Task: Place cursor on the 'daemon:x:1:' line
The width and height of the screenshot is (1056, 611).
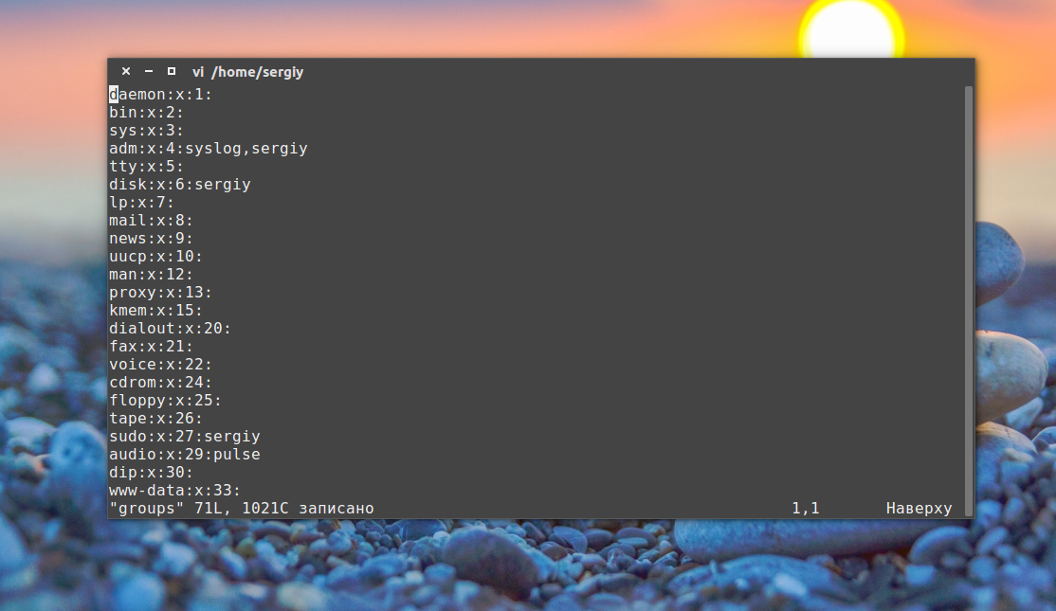Action: [x=160, y=94]
